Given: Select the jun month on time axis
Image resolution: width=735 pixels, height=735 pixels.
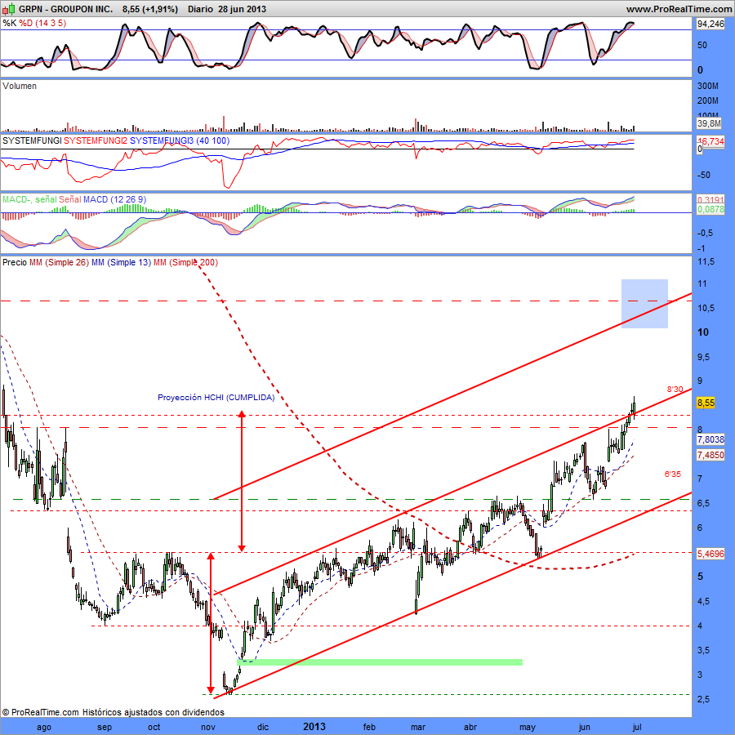Looking at the screenshot, I should coord(584,728).
